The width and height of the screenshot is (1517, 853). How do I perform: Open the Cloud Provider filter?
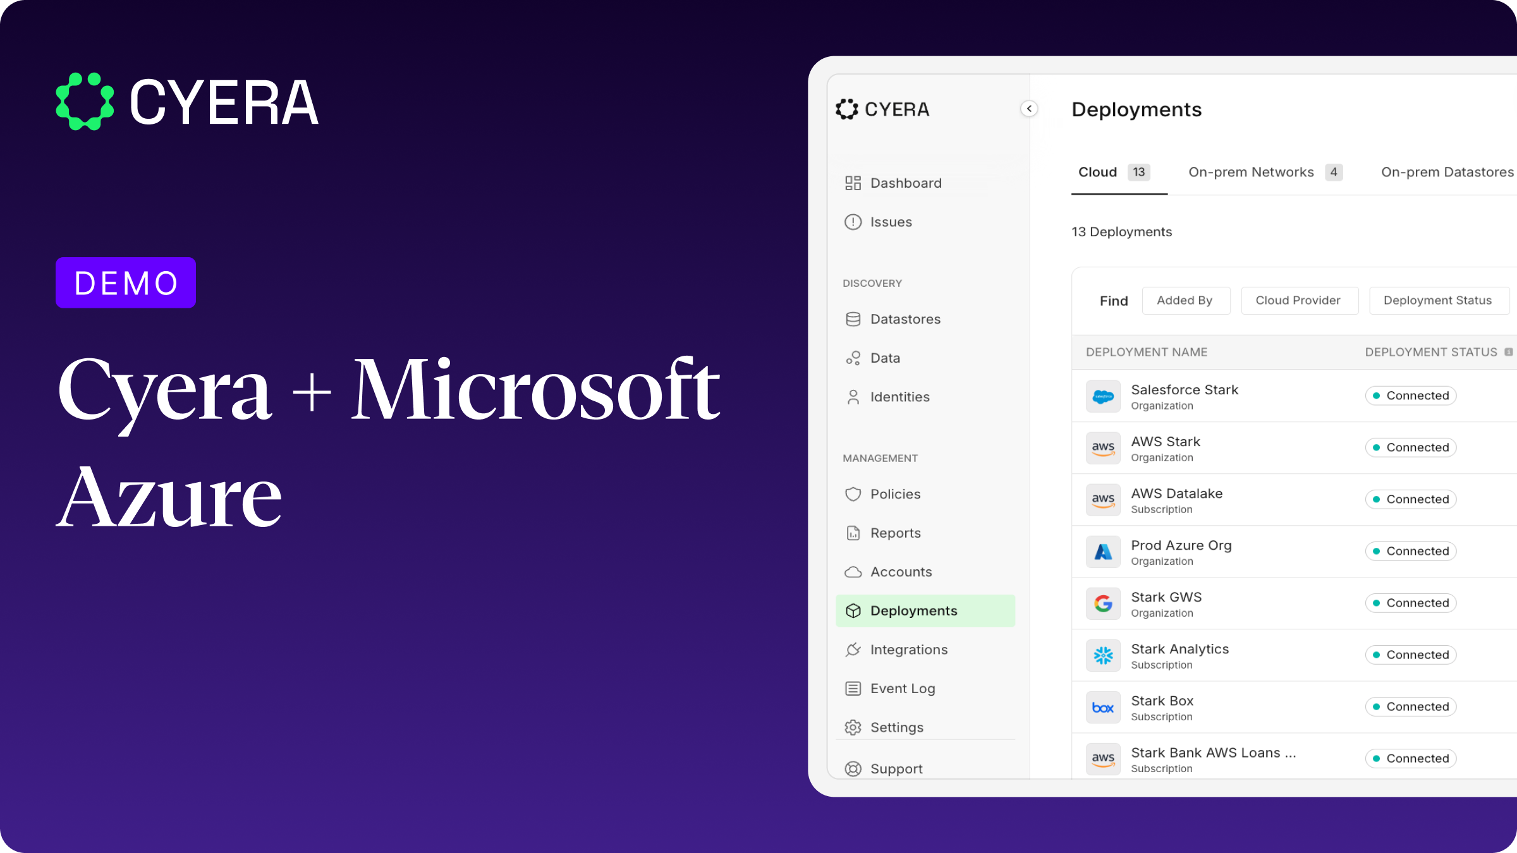pyautogui.click(x=1299, y=300)
